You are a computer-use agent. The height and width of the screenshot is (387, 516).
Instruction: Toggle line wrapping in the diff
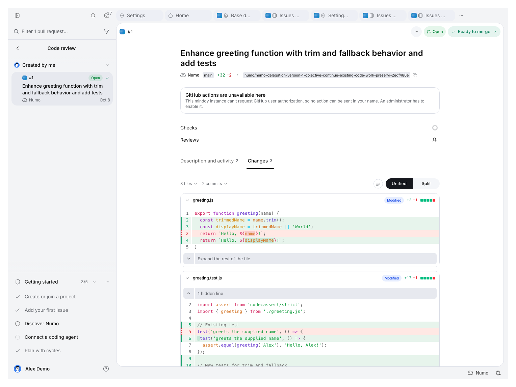point(378,184)
